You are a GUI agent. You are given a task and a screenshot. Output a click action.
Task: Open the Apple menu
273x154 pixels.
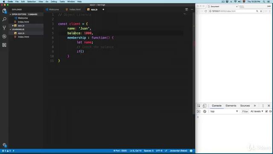click(4, 2)
